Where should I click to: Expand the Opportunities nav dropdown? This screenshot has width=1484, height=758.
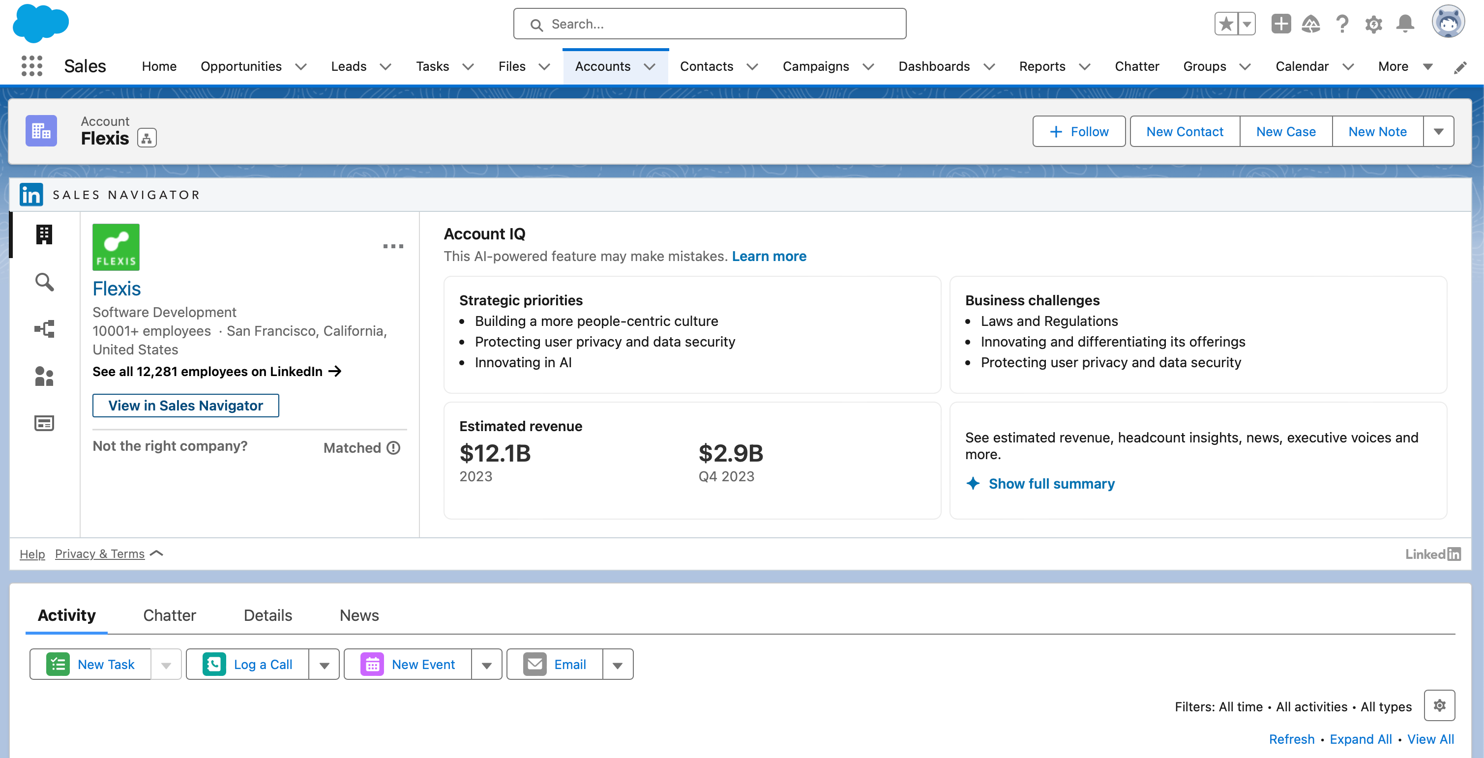[301, 67]
